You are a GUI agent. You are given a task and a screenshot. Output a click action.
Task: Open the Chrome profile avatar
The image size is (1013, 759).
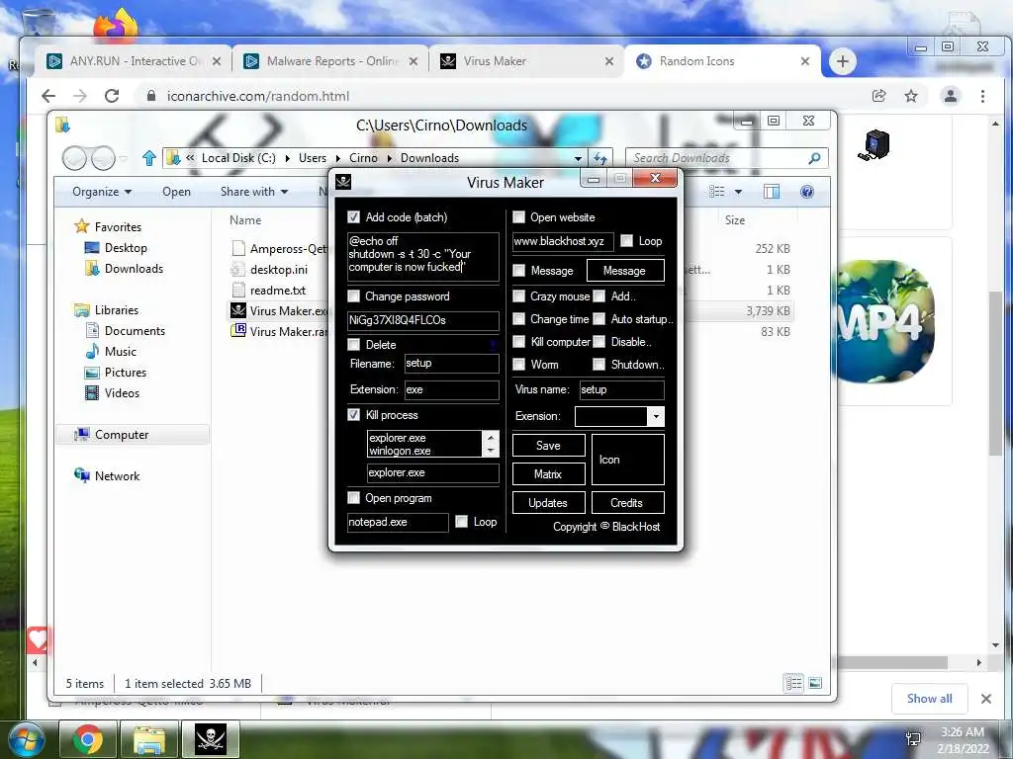pos(951,96)
